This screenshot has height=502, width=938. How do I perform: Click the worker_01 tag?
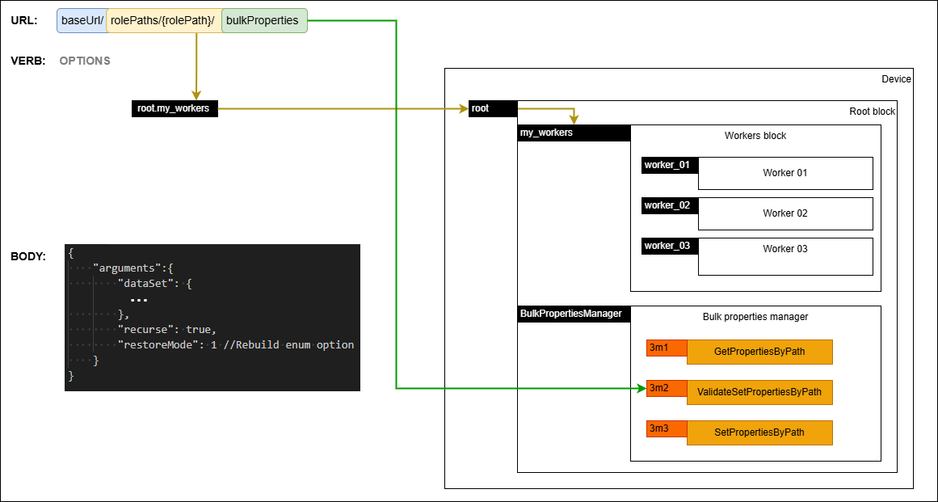tap(670, 165)
